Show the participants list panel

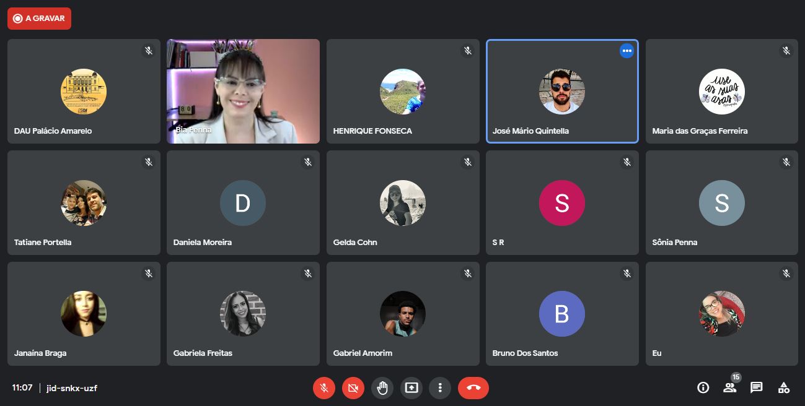click(x=729, y=387)
